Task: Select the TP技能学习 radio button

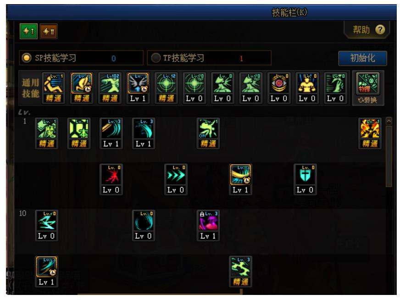Action: (156, 58)
